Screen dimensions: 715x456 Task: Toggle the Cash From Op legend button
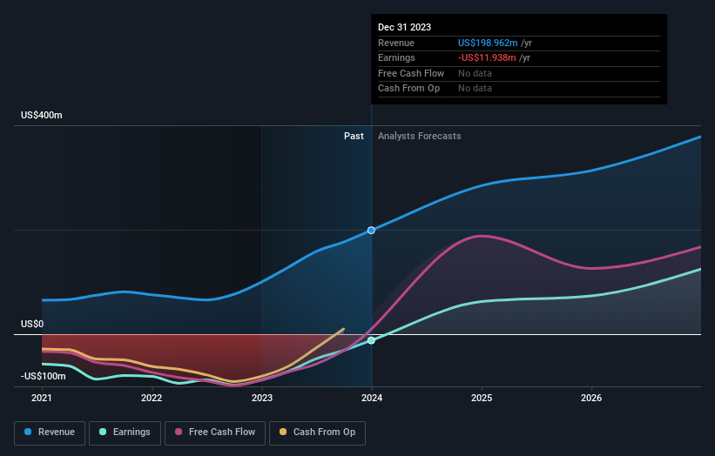(x=317, y=433)
